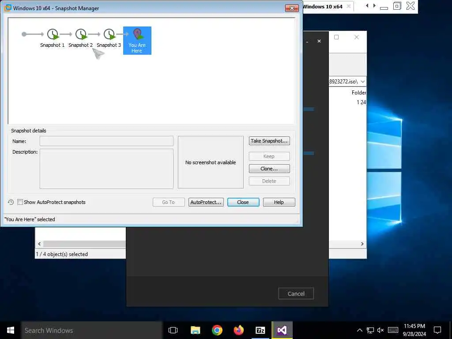Click the close X of the dark dialog
The width and height of the screenshot is (452, 339).
coord(319,41)
